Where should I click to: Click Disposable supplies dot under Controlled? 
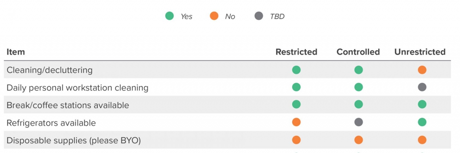359,140
